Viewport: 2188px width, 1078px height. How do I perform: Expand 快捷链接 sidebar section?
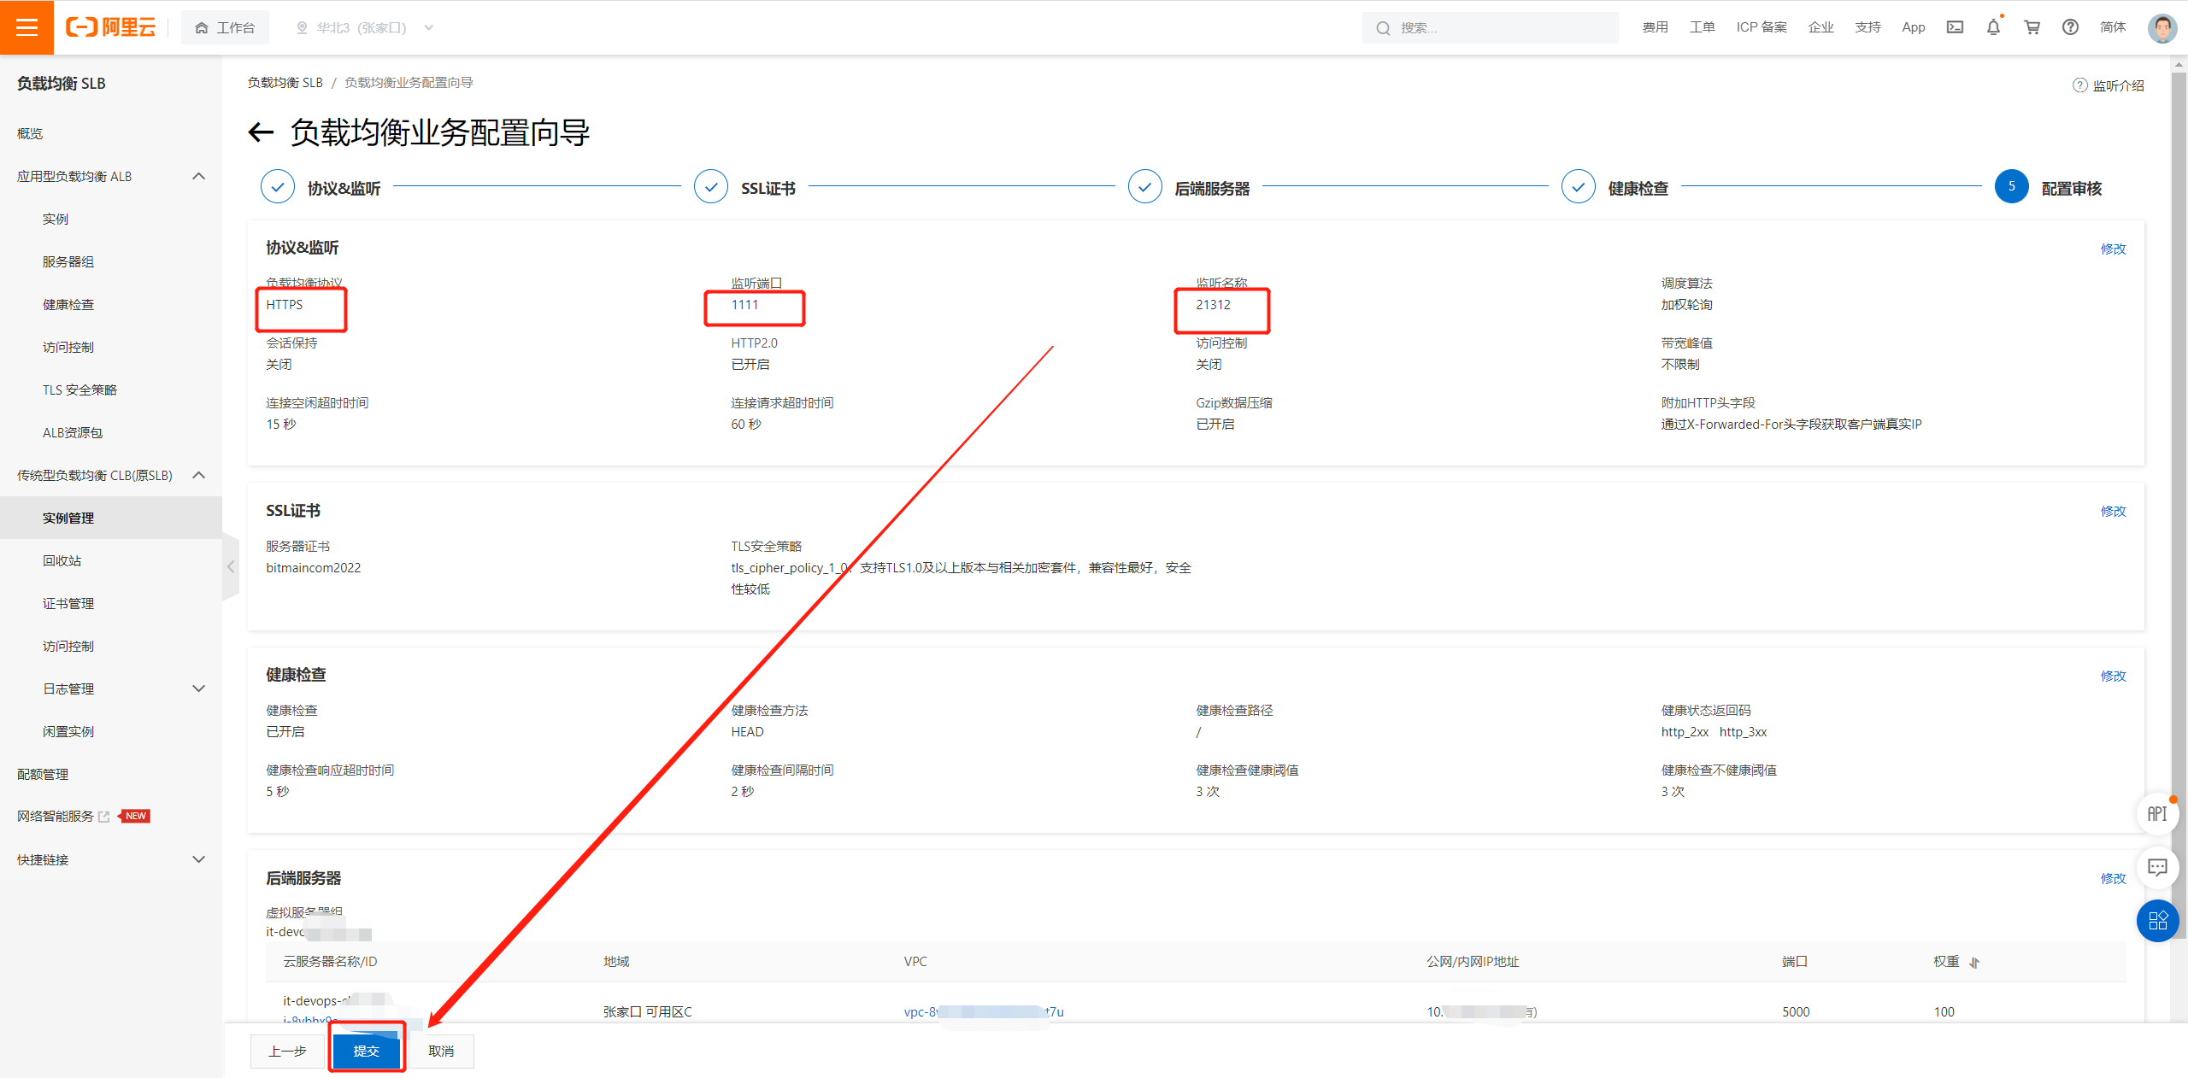pos(198,859)
